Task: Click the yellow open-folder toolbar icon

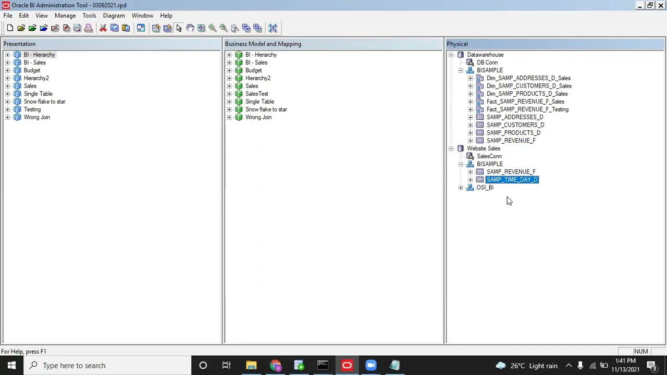Action: [x=21, y=28]
